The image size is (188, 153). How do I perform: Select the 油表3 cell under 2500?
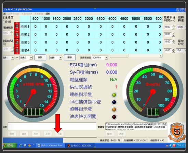78,42
